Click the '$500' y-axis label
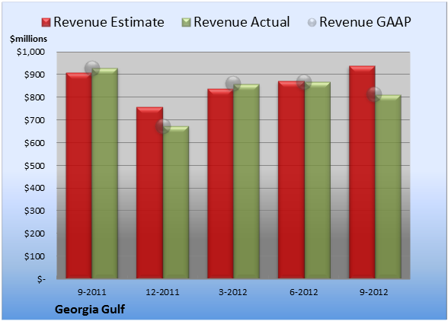This screenshot has width=448, height=321. tap(34, 166)
